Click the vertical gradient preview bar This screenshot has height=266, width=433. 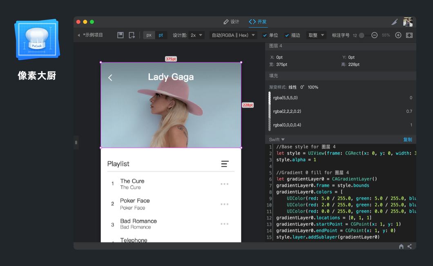point(270,111)
